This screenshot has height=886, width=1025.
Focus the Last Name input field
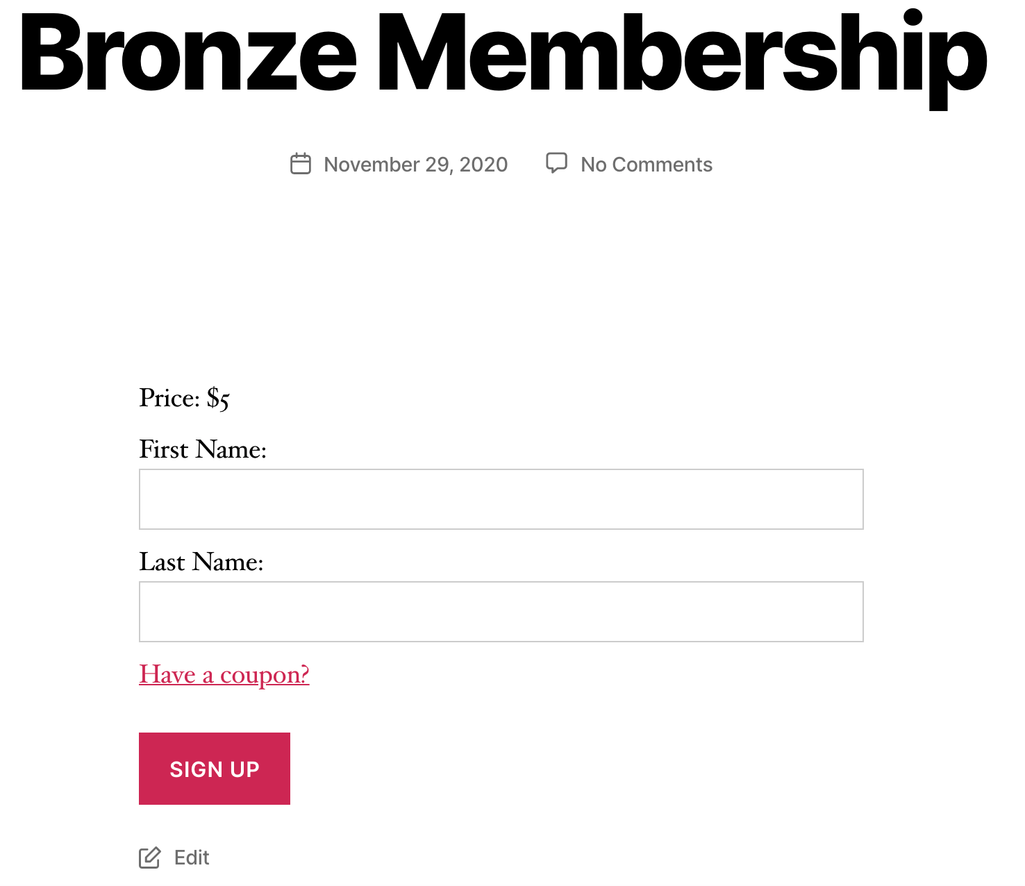[501, 612]
